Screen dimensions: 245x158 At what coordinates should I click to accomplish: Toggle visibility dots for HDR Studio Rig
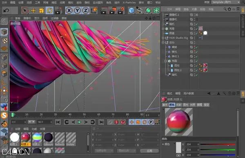click(x=194, y=38)
